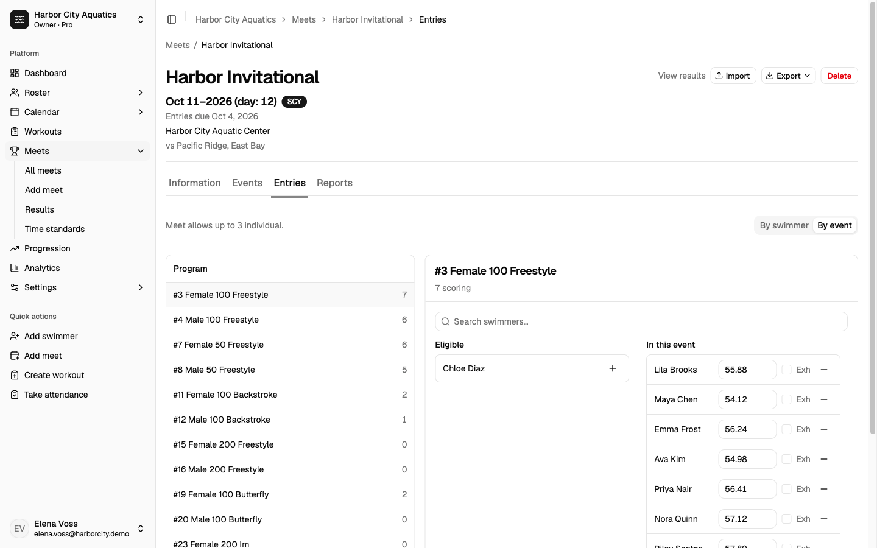Open the Workouts clipboard icon
The width and height of the screenshot is (877, 548).
coord(15,132)
